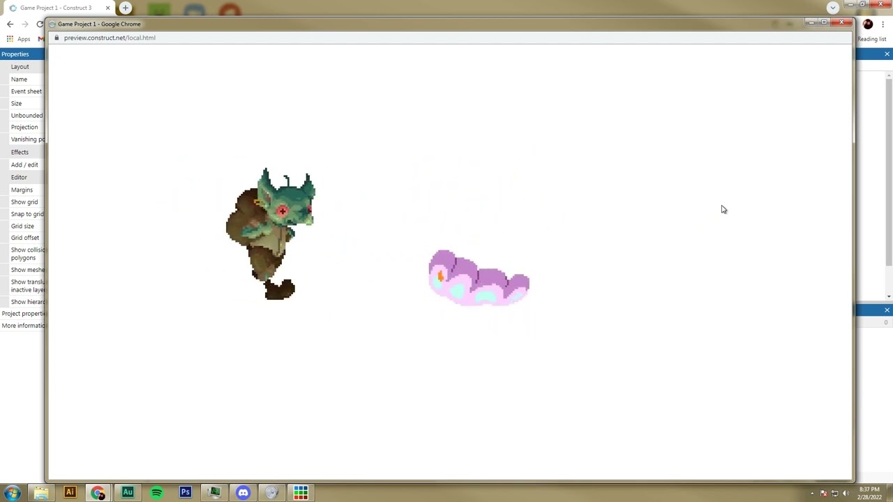Viewport: 893px width, 502px height.
Task: Click the Projection property row
Action: coord(22,128)
